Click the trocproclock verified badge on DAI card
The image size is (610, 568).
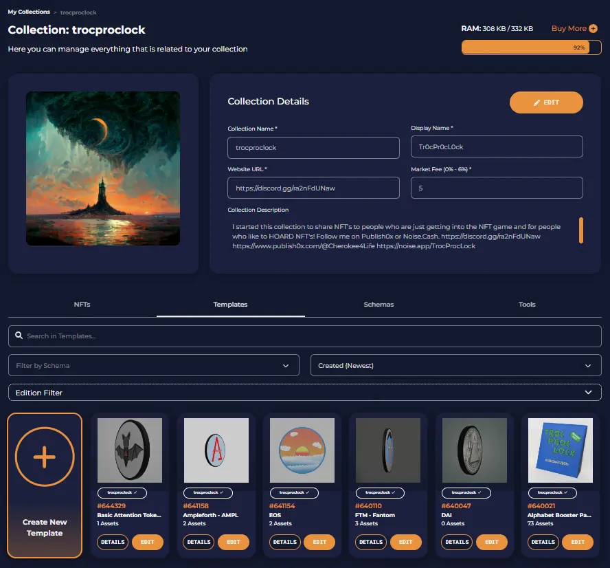click(x=466, y=493)
